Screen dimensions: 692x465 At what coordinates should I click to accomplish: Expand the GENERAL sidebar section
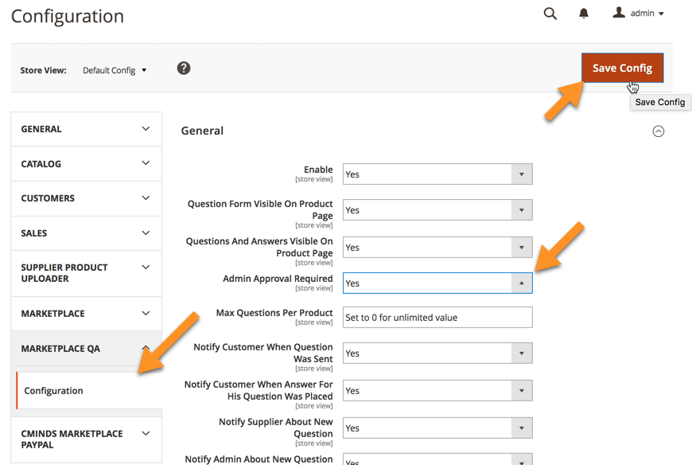click(x=86, y=129)
